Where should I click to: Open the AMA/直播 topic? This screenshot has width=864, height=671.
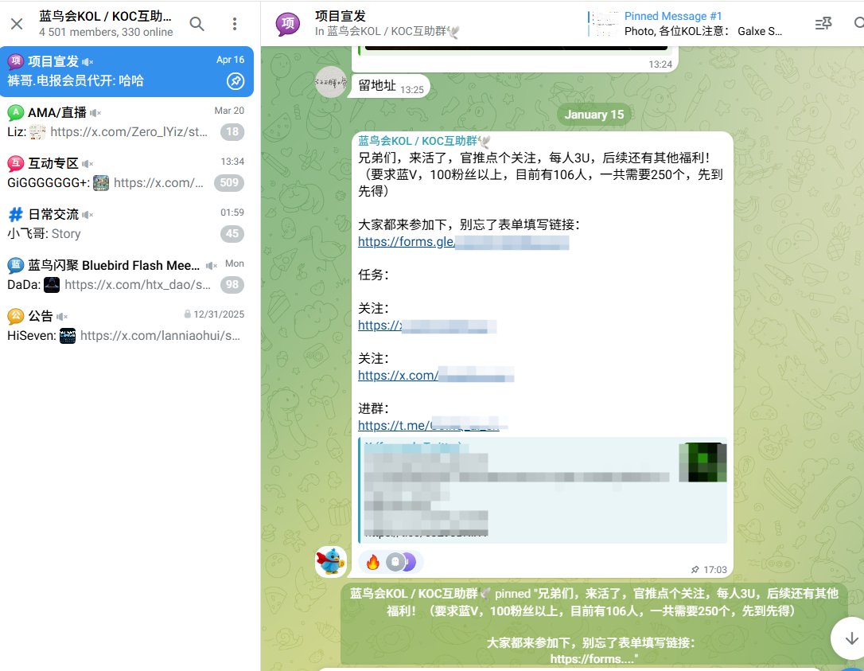[126, 122]
